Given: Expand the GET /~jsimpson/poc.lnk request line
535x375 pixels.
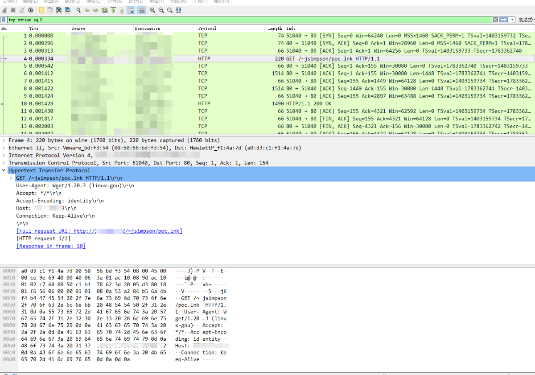Looking at the screenshot, I should coord(12,178).
